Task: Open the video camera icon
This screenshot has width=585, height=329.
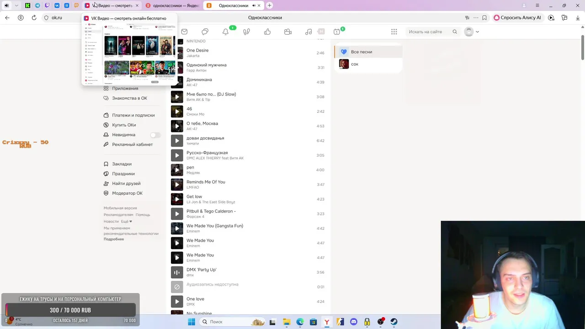Action: pyautogui.click(x=288, y=32)
